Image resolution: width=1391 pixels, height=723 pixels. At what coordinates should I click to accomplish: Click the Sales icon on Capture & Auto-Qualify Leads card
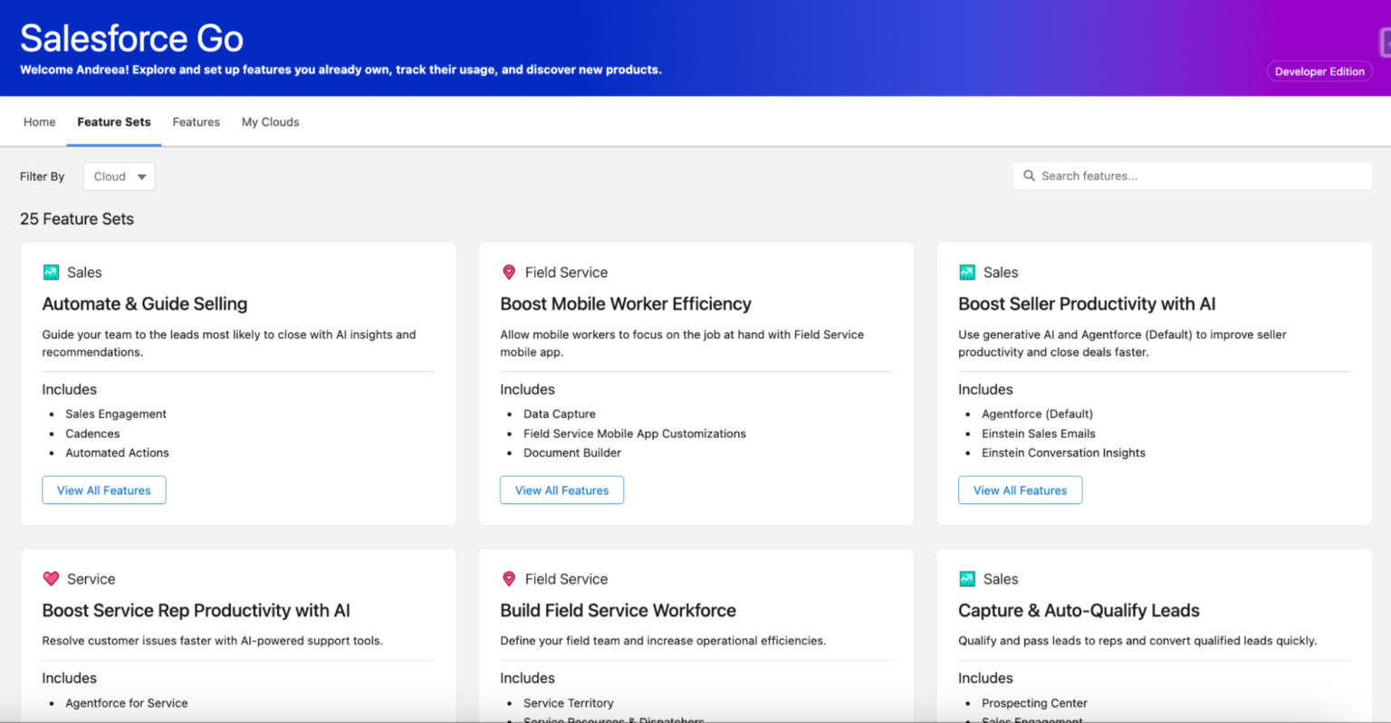pyautogui.click(x=967, y=579)
